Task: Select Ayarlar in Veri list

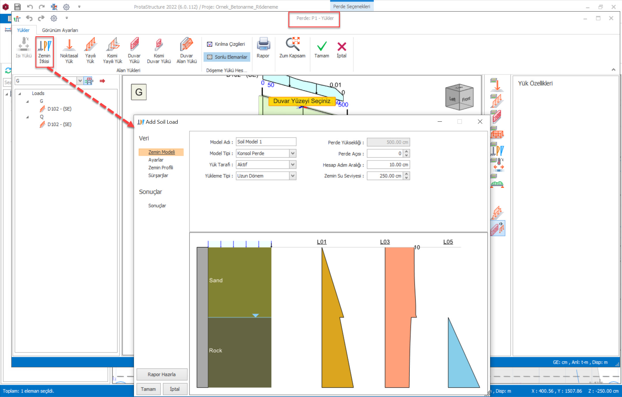Action: tap(156, 160)
